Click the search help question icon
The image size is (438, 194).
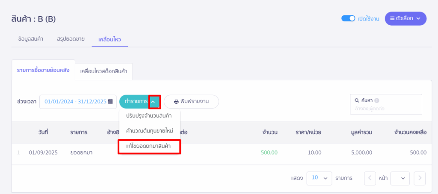(377, 101)
